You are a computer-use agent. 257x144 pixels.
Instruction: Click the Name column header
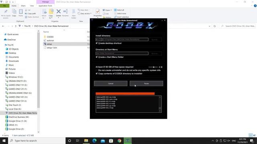(46, 32)
